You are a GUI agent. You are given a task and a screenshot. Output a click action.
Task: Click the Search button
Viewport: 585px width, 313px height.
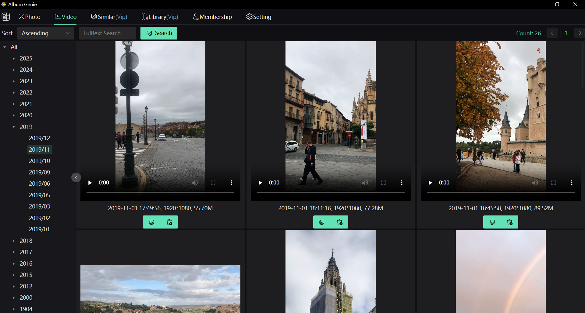click(159, 33)
